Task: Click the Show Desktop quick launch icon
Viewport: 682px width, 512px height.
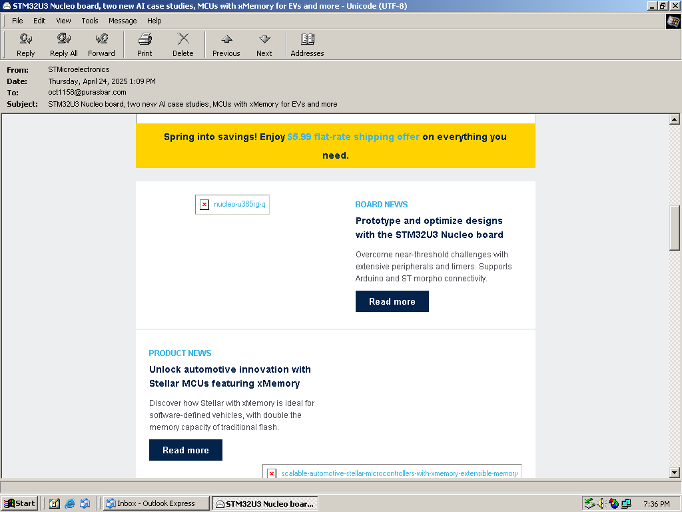Action: tap(55, 503)
